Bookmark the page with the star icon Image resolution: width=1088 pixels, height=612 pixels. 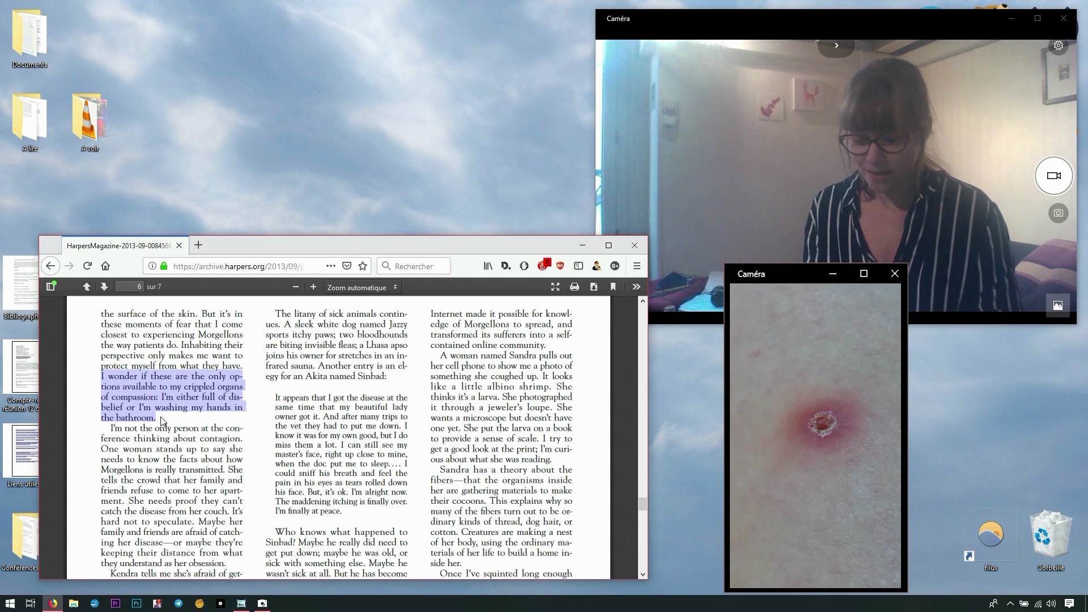pos(363,266)
